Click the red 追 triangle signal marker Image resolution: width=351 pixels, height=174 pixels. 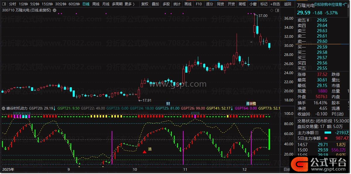tap(145, 152)
